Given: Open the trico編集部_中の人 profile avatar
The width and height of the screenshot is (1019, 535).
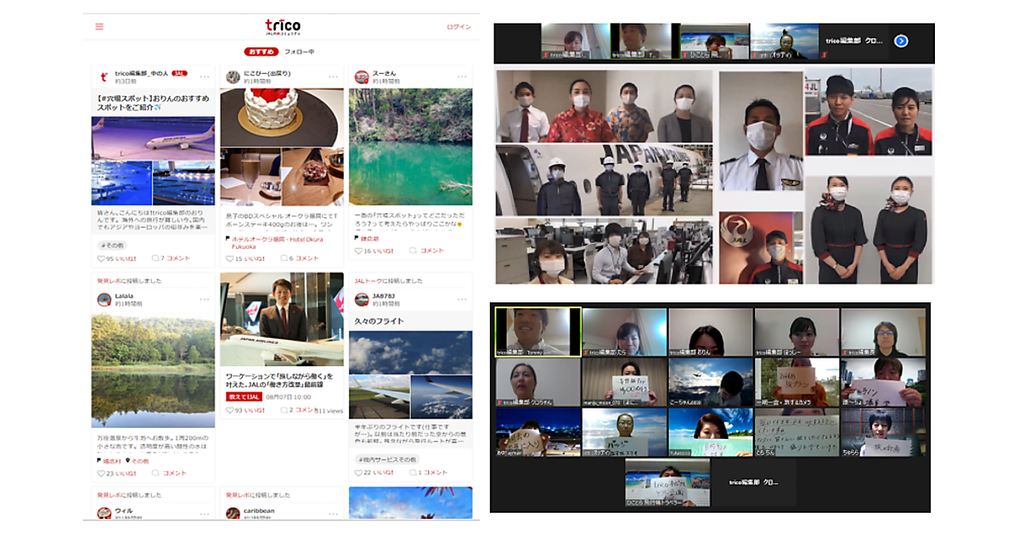Looking at the screenshot, I should (104, 76).
